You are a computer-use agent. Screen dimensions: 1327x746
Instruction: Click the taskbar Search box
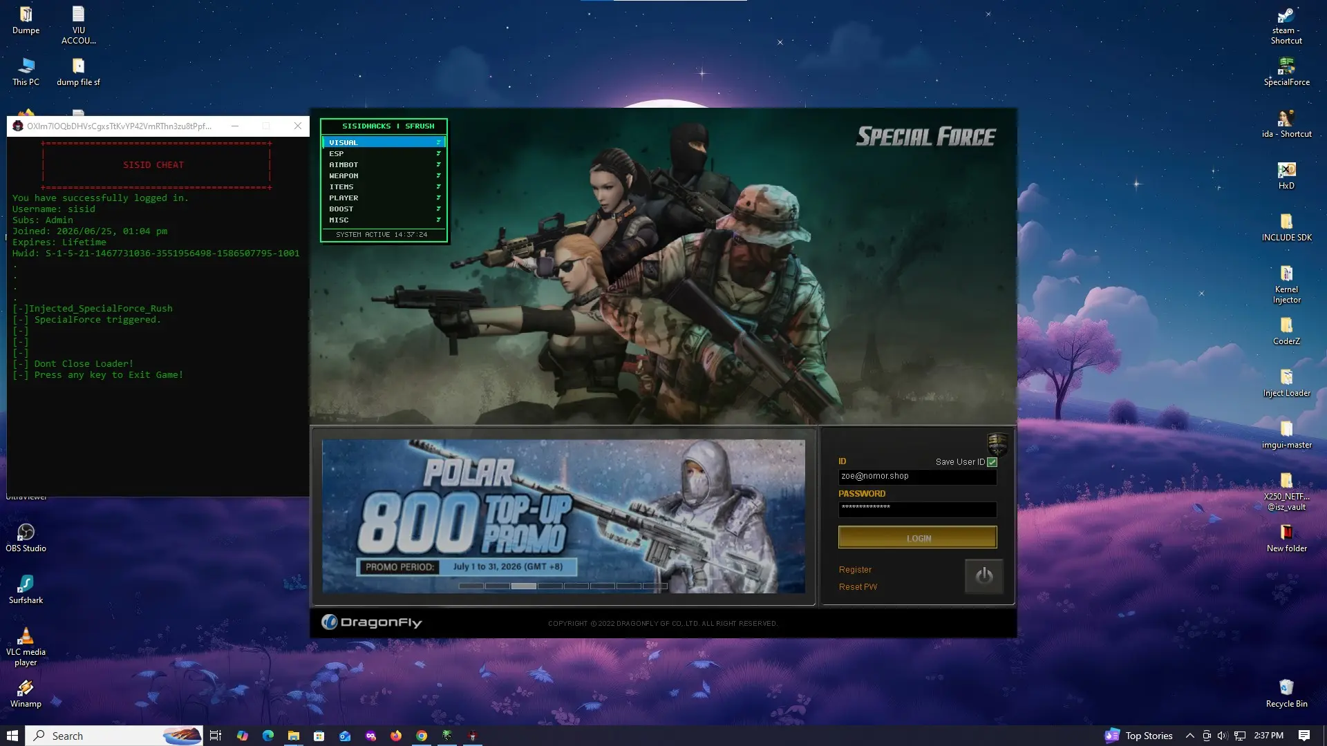[x=115, y=736]
